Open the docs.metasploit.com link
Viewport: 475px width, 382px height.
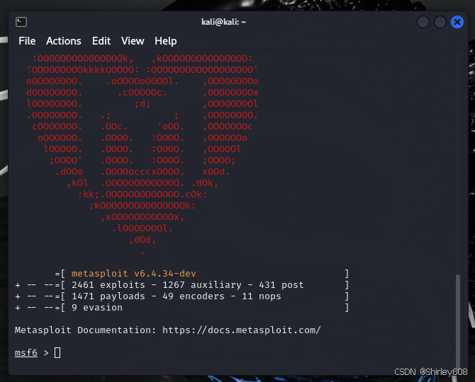(242, 330)
